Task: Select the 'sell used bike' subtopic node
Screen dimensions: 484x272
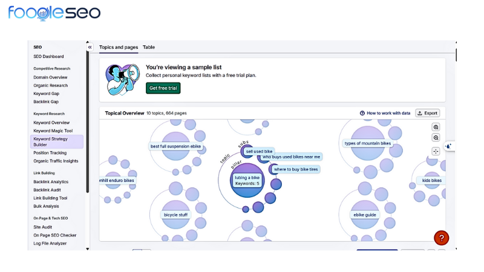Action: click(x=259, y=151)
